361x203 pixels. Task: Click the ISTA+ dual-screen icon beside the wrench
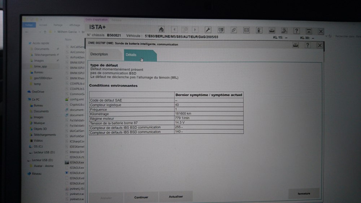[221, 30]
